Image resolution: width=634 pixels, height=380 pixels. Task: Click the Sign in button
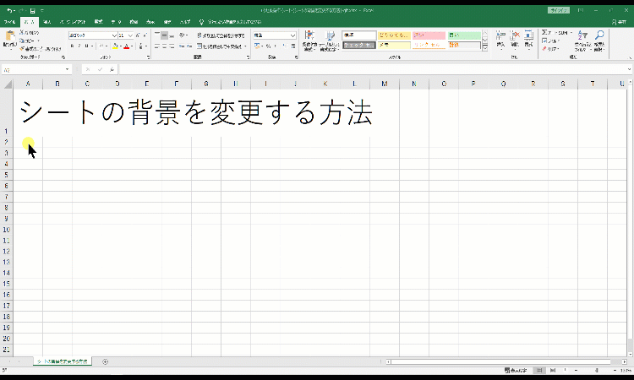pyautogui.click(x=559, y=8)
